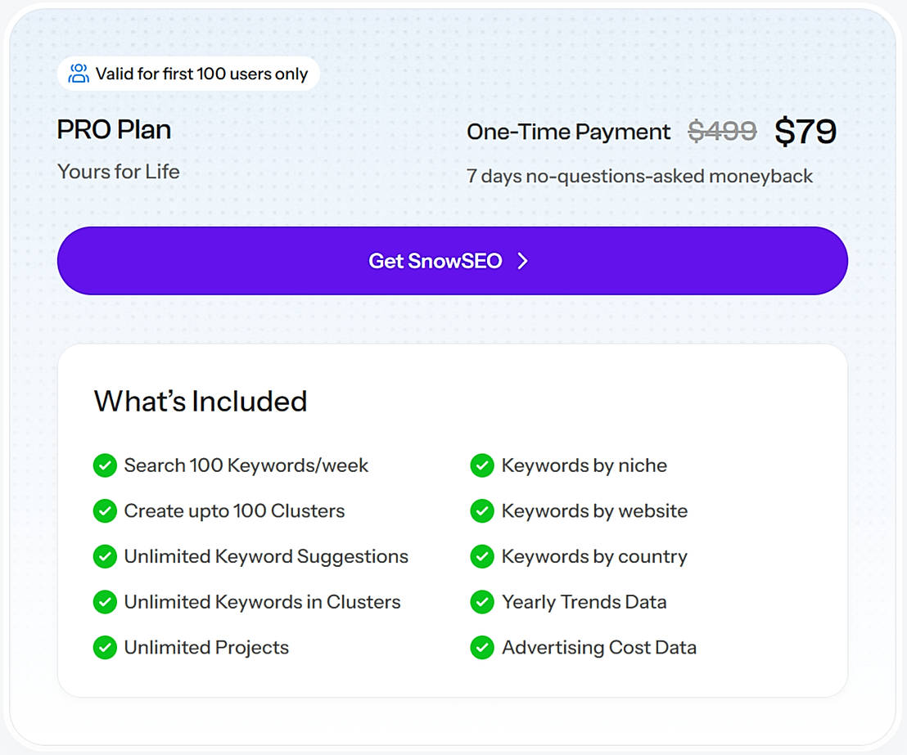The width and height of the screenshot is (907, 755).
Task: Click the crossed-out $499 price
Action: (722, 131)
